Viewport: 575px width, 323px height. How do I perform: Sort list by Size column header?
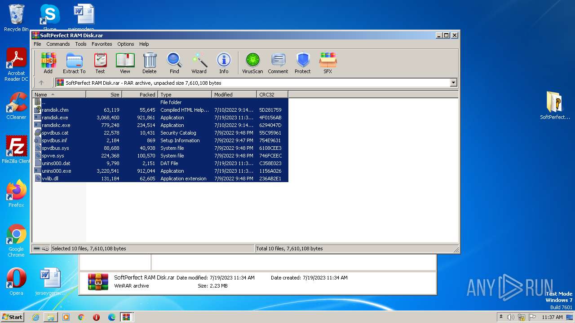click(x=104, y=94)
